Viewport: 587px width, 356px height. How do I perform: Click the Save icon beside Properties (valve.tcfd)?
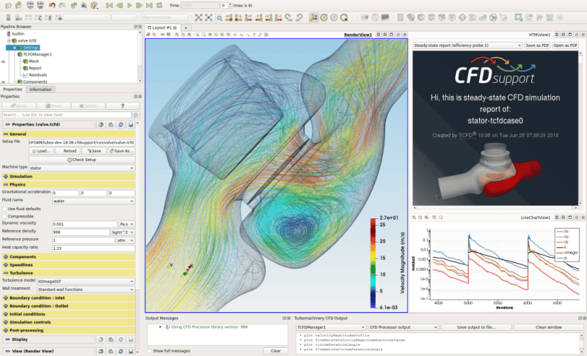[131, 125]
